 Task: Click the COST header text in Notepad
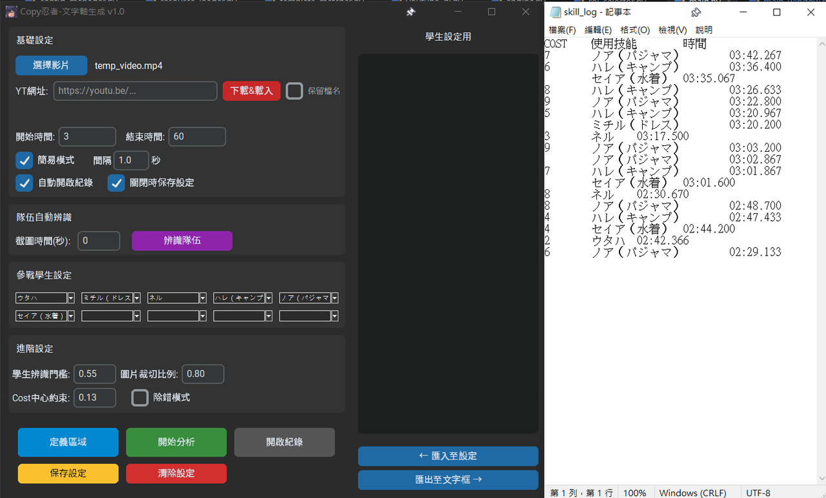coord(556,44)
